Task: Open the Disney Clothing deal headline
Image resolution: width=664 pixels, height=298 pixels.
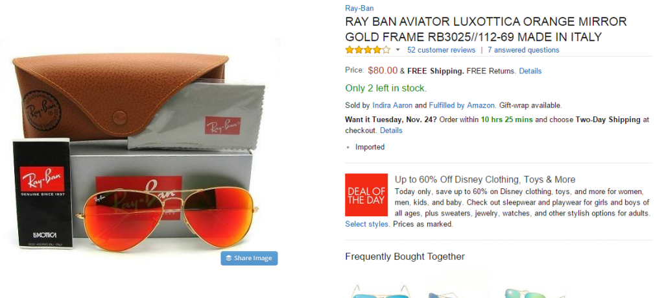Action: click(x=485, y=179)
